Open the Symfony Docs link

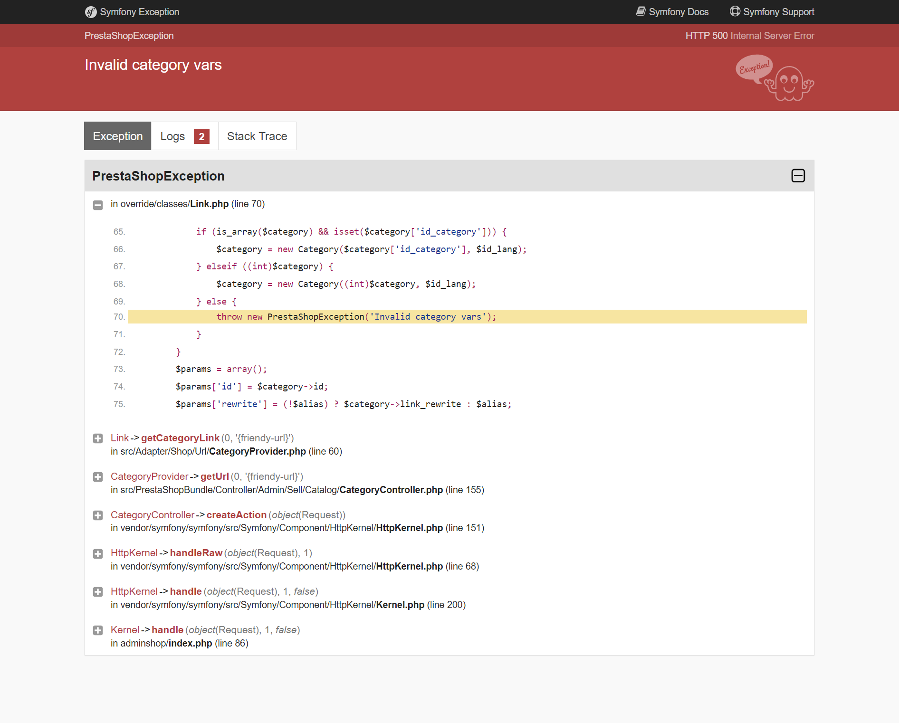[672, 12]
